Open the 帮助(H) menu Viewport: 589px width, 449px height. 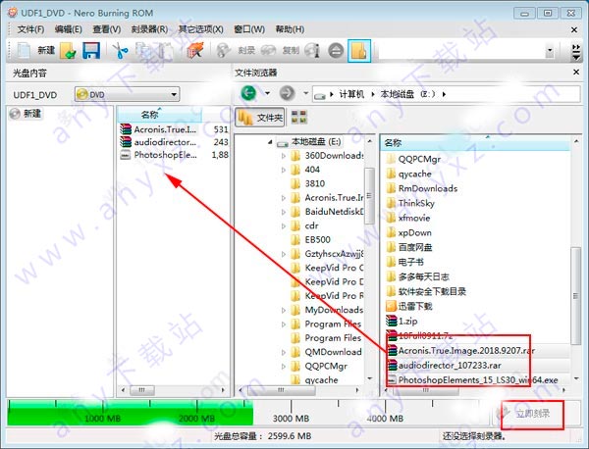click(290, 29)
